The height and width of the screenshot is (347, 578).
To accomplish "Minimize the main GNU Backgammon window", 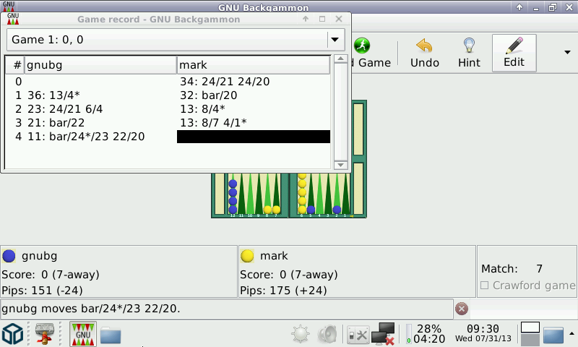I will (x=536, y=8).
